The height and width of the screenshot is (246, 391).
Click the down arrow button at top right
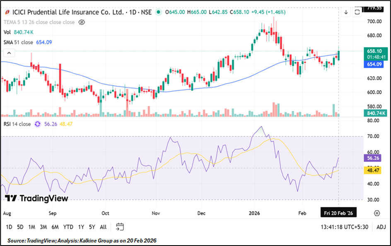tap(346, 12)
